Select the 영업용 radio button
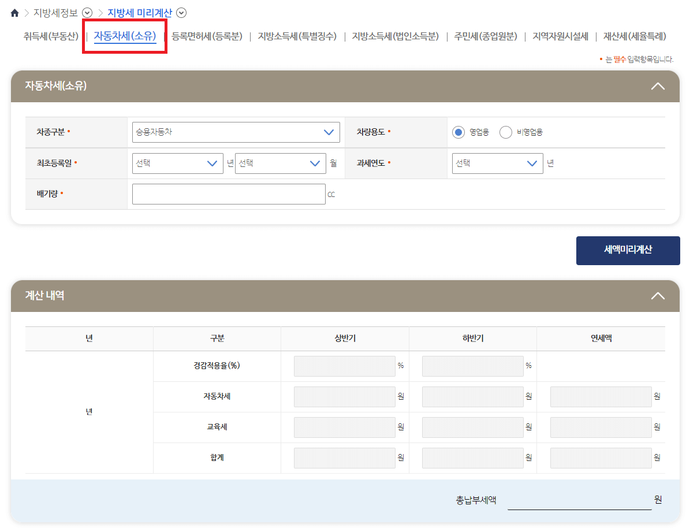 click(458, 132)
